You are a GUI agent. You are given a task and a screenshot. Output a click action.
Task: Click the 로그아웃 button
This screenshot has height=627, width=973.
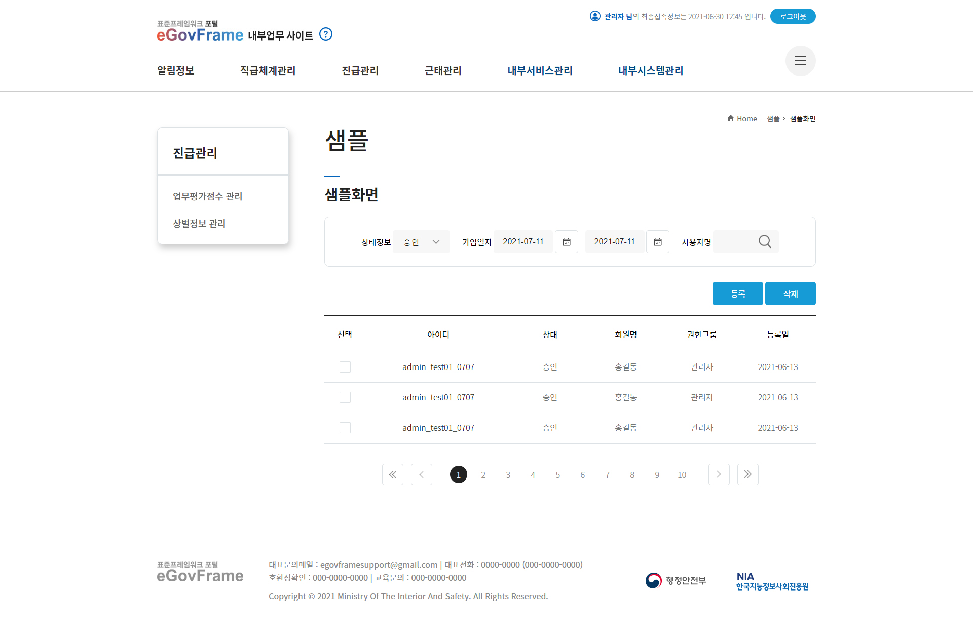(793, 16)
